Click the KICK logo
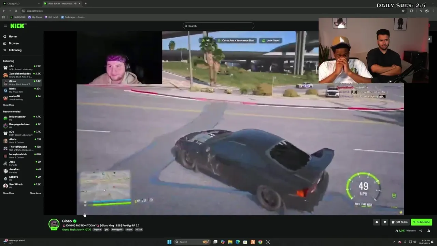The image size is (437, 246). click(18, 26)
